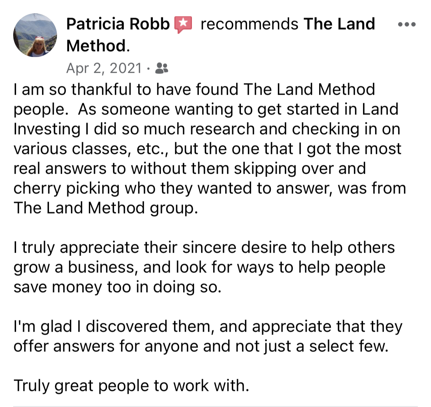Click the line "Truly great people to work with."

tap(131, 386)
